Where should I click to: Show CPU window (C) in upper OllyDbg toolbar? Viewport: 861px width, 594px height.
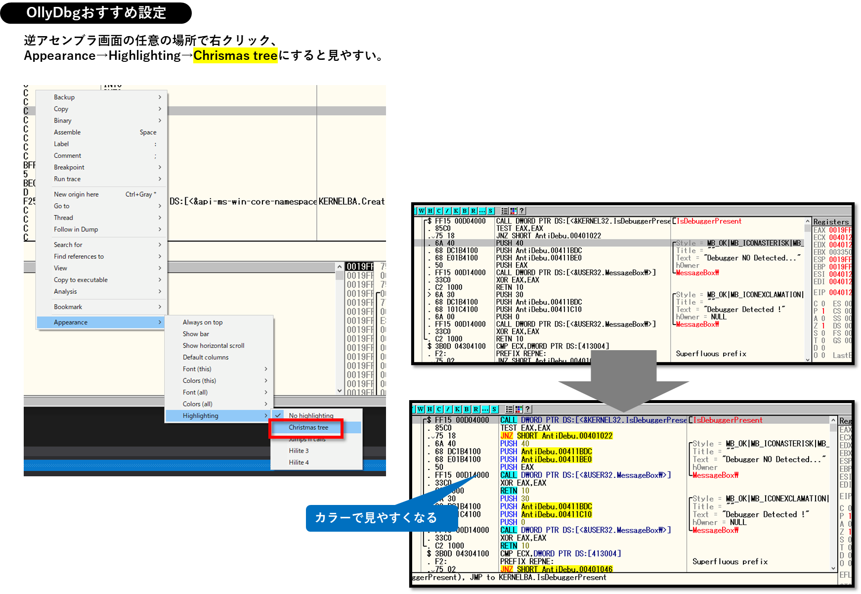coord(438,211)
